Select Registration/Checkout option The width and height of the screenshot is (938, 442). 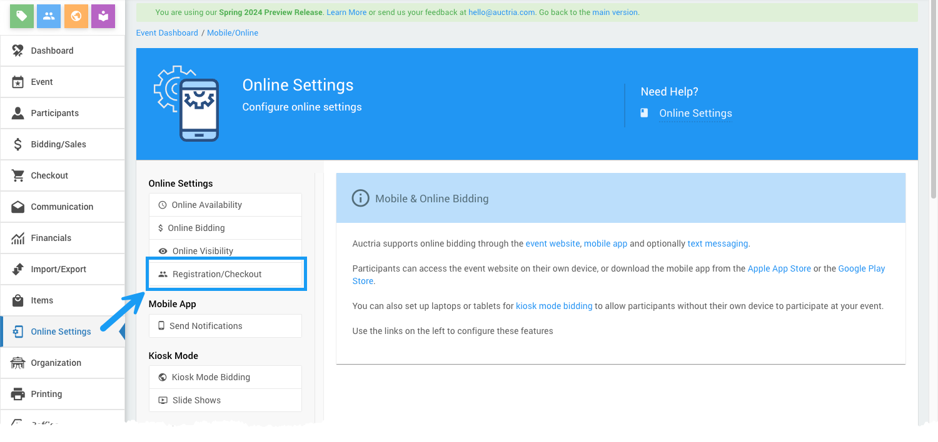click(x=217, y=274)
